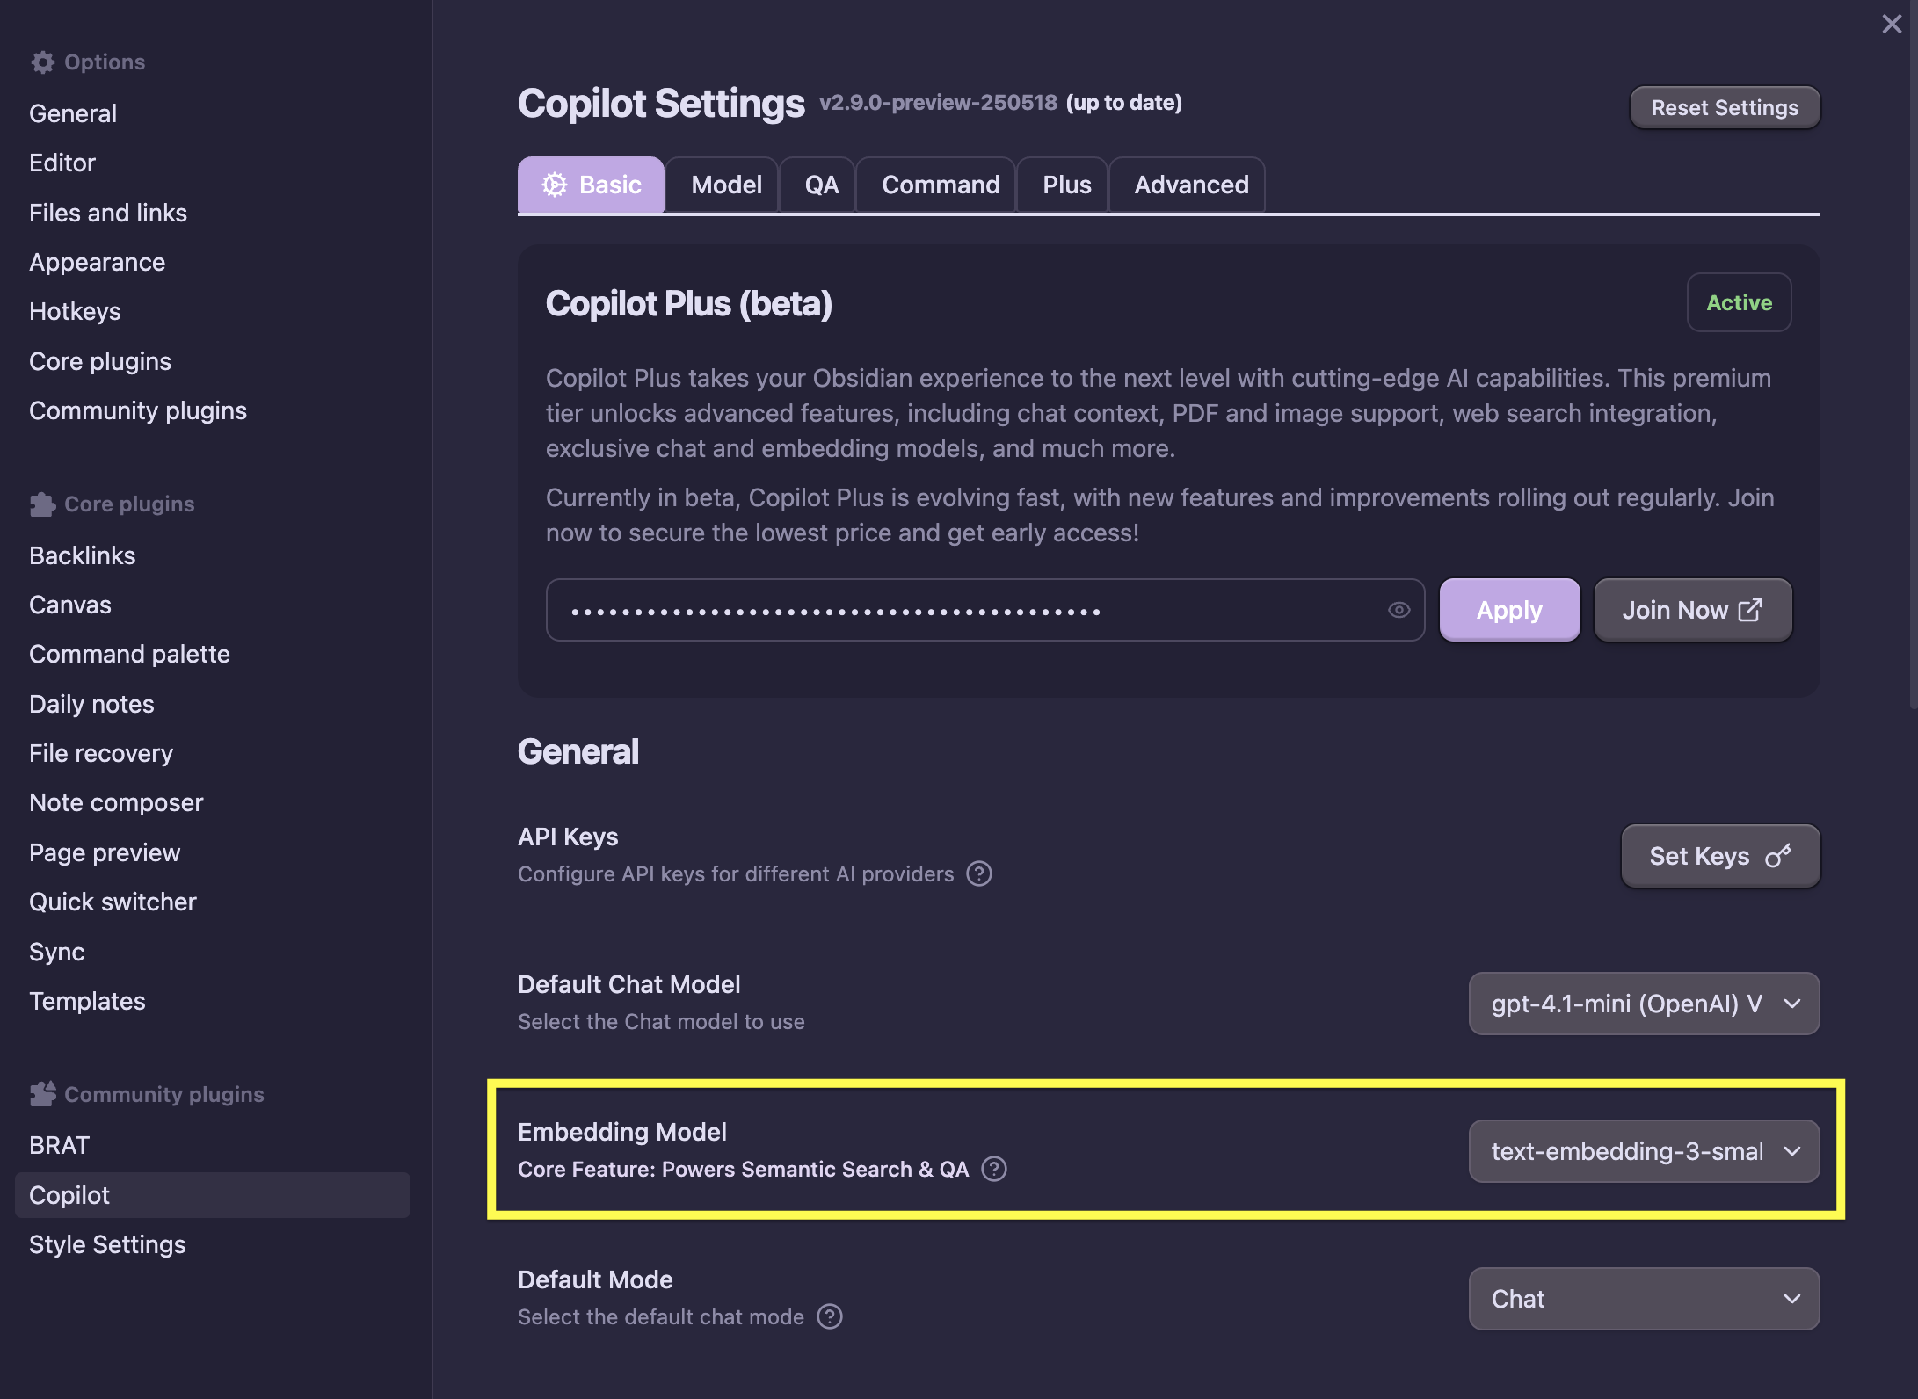Click the help icon beside API Keys description
The image size is (1918, 1399).
click(978, 873)
